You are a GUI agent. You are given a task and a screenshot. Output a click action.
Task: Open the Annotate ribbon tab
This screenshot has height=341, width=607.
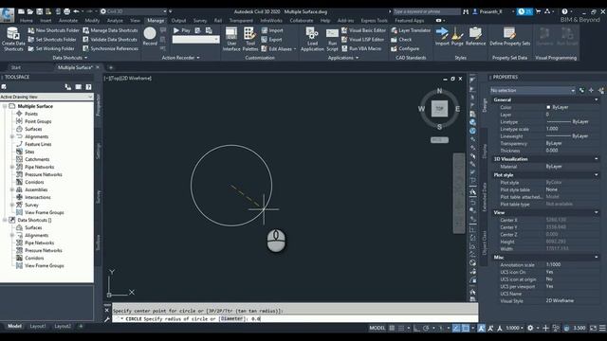[x=68, y=21]
